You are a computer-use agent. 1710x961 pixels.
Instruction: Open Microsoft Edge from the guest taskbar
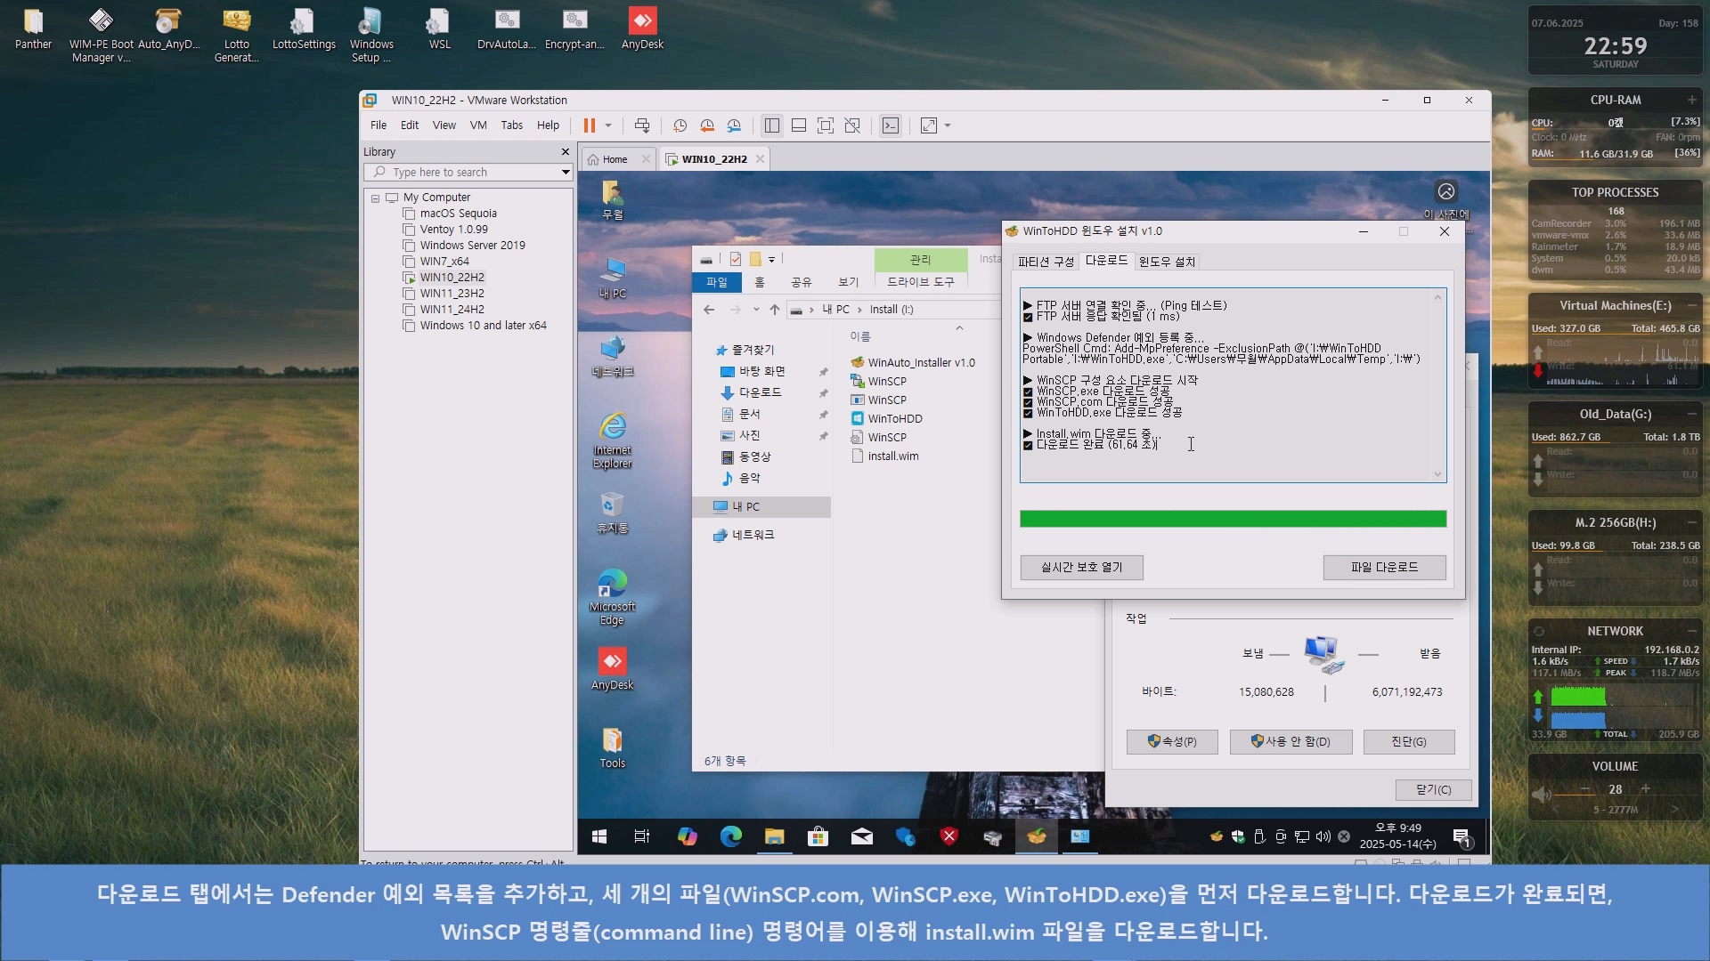coord(730,836)
